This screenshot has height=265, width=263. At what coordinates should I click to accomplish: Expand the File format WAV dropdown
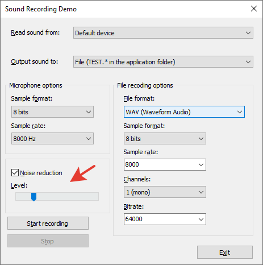tap(184, 112)
